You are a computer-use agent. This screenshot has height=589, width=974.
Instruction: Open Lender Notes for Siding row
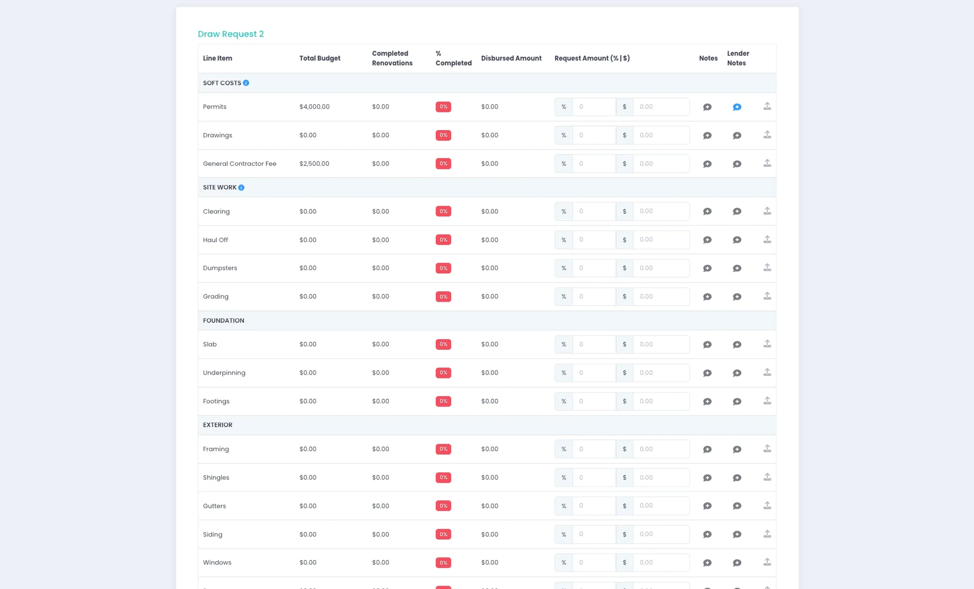click(737, 534)
